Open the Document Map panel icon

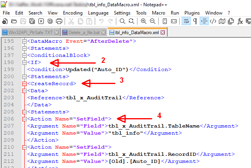pyautogui.click(x=222, y=21)
